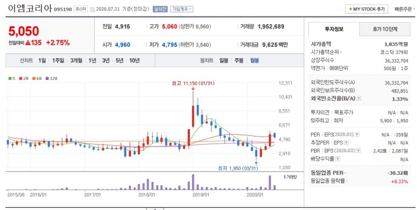This screenshot has width=419, height=210.
Task: Click the 액면가 value 500원 | 1주
Action: (396, 68)
